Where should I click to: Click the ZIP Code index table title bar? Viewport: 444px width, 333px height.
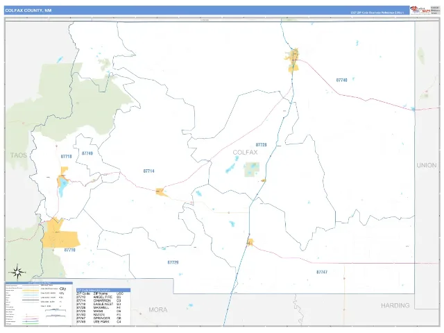click(103, 290)
